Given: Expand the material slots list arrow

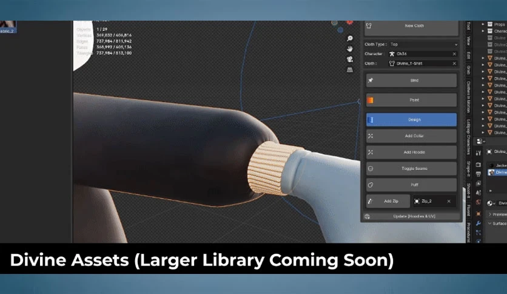Looking at the screenshot, I should point(491,191).
